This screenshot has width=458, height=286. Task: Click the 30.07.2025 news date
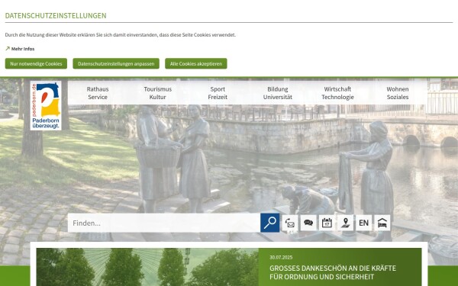pyautogui.click(x=281, y=258)
